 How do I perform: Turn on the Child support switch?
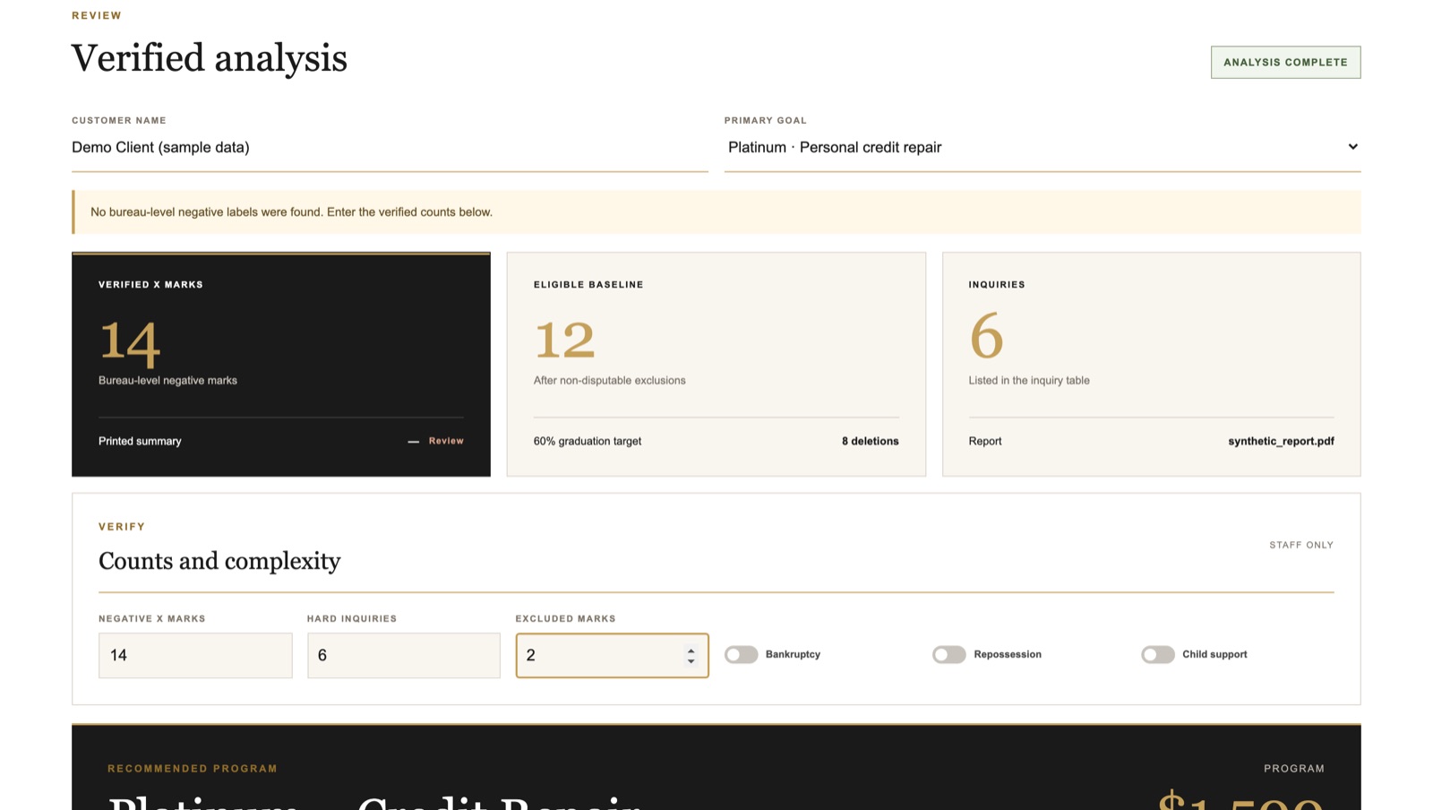pos(1157,655)
